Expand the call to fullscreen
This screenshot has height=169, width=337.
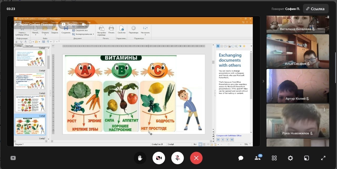point(323,158)
